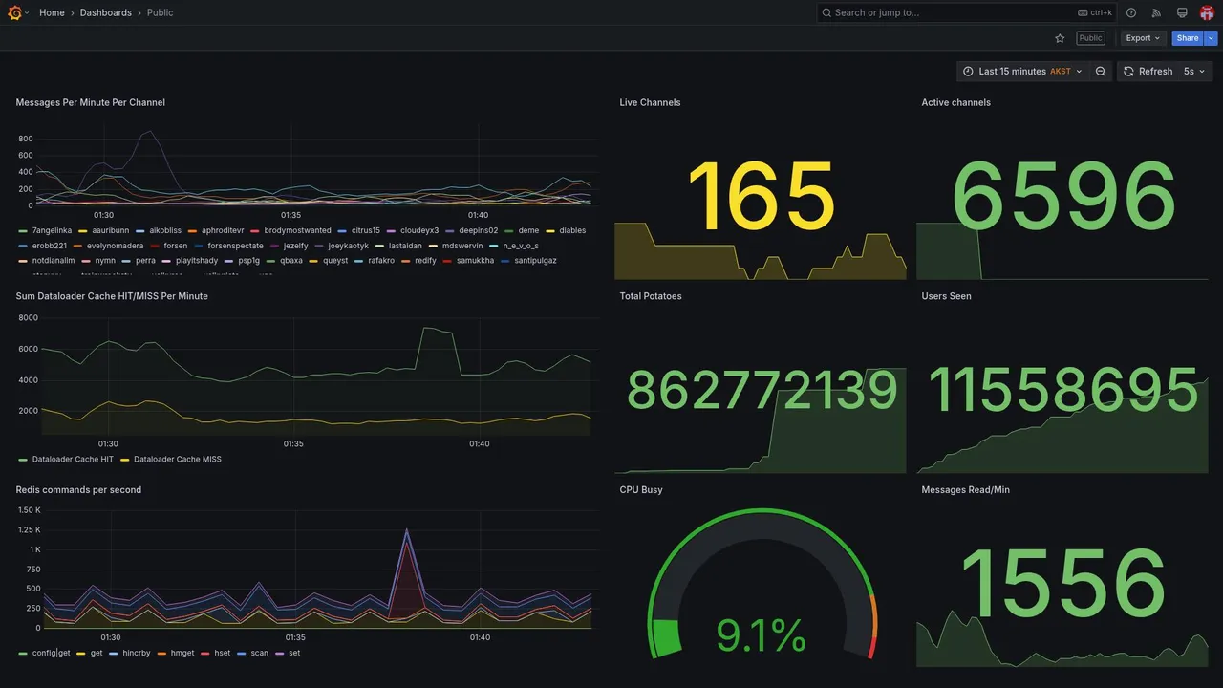Click the Grafana logo icon
Screen dimensions: 1223x688
click(x=14, y=12)
